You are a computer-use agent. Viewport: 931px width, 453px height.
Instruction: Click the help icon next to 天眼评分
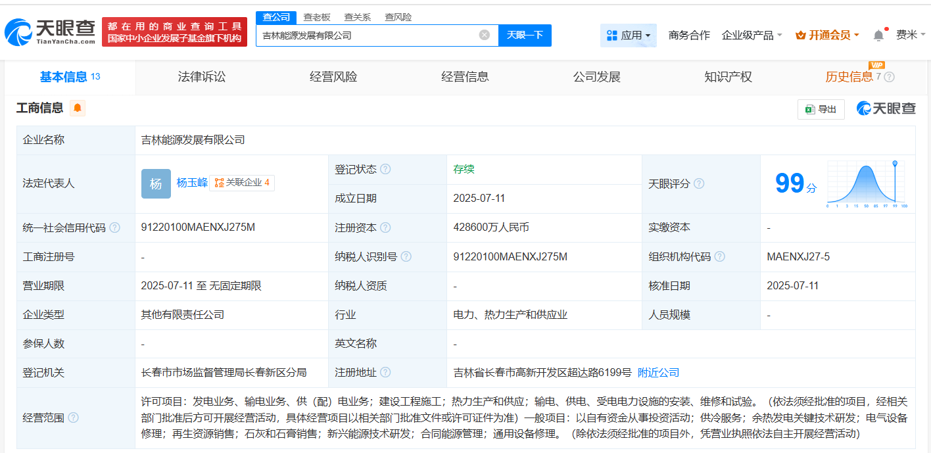(x=699, y=184)
